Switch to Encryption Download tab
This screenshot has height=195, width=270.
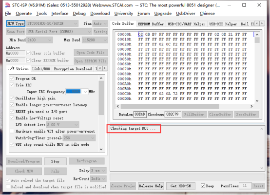point(73,69)
